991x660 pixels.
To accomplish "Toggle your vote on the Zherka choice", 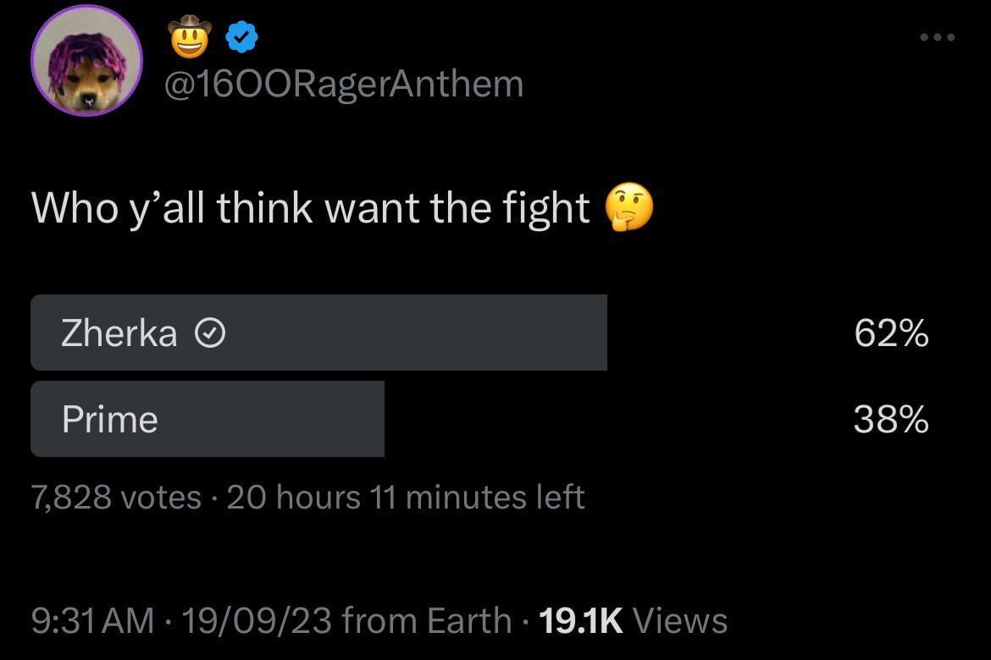I will (x=319, y=332).
